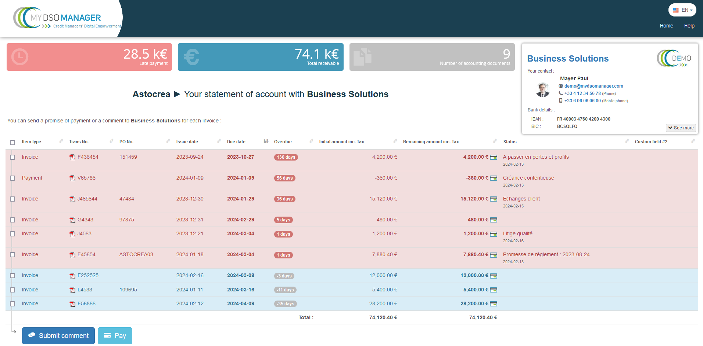Open Help in top navigation
The width and height of the screenshot is (703, 346).
689,26
